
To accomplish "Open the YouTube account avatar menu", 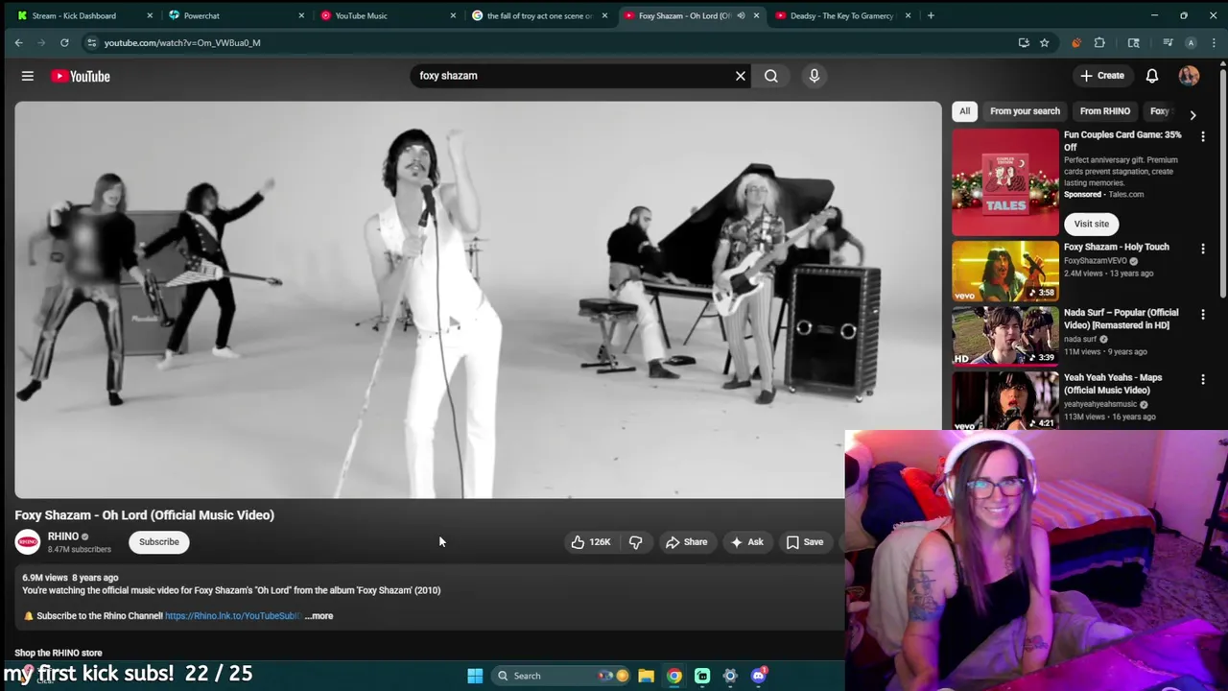I will (x=1189, y=76).
